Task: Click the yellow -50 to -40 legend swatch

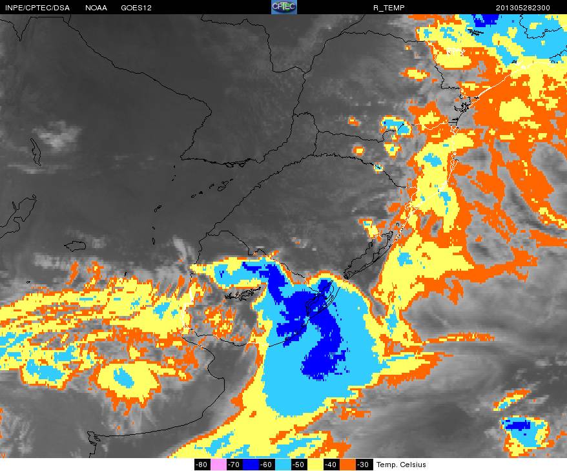Action: [314, 465]
